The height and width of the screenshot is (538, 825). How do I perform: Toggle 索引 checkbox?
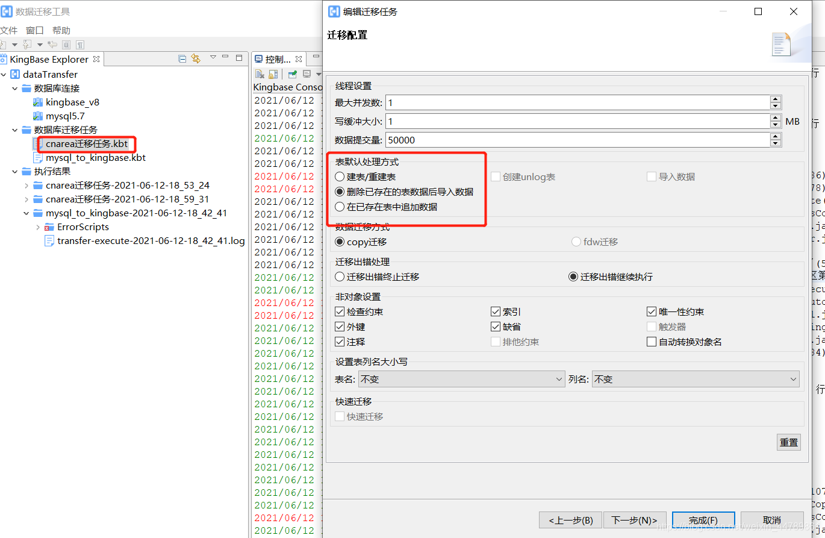tap(496, 311)
